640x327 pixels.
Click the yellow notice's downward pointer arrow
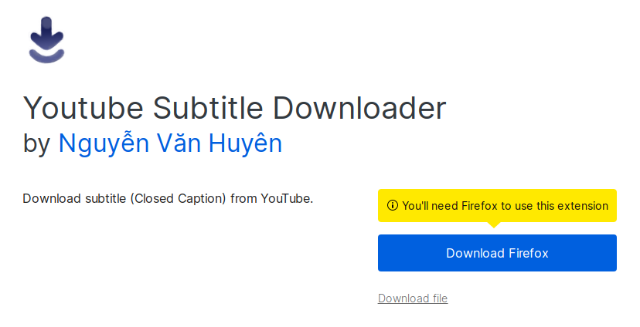tap(494, 224)
